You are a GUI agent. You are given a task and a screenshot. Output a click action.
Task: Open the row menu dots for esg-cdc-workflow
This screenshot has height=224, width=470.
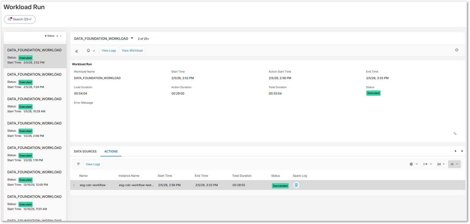click(74, 185)
